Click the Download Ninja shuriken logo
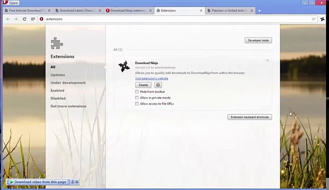 pos(124,66)
